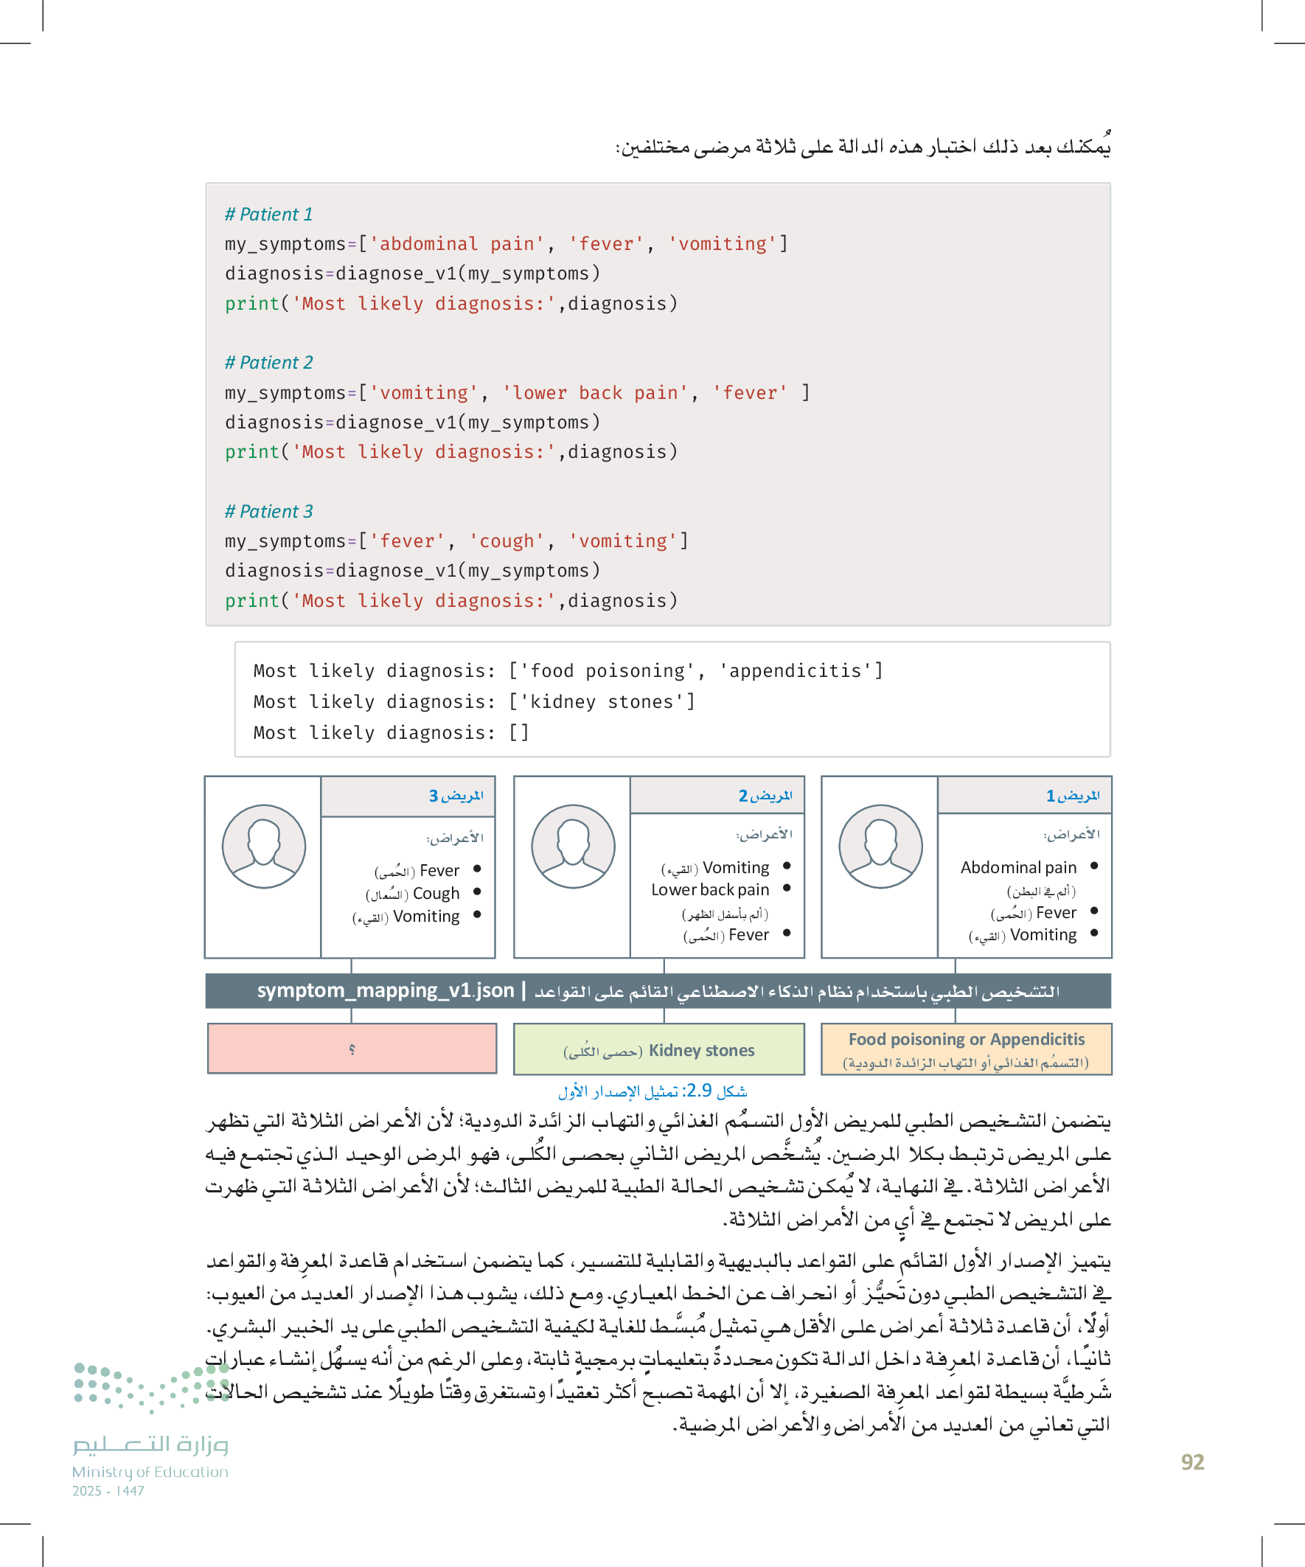Click the Patient 3 avatar icon
Viewport: 1305px width, 1567px height.
[x=263, y=847]
